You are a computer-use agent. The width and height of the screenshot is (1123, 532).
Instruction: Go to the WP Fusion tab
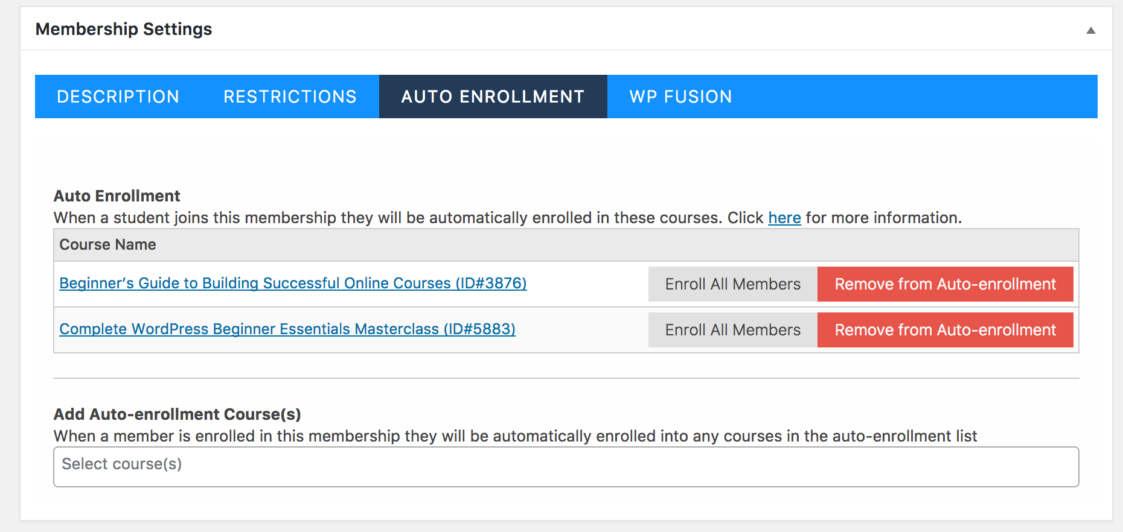pos(680,97)
